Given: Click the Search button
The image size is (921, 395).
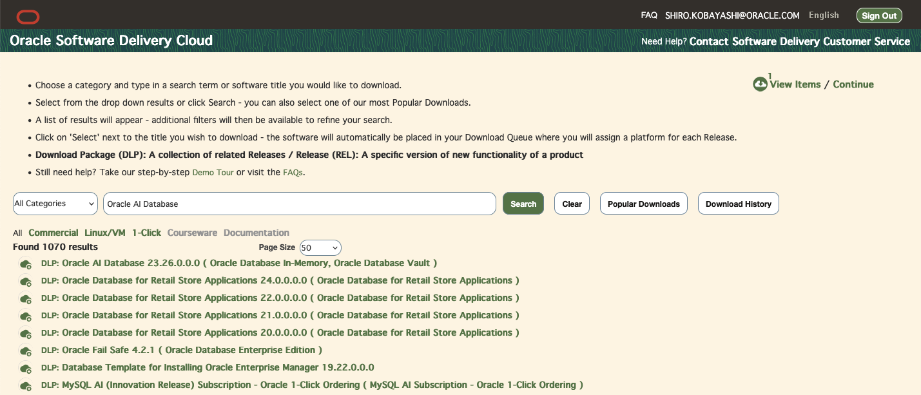Looking at the screenshot, I should (x=523, y=204).
